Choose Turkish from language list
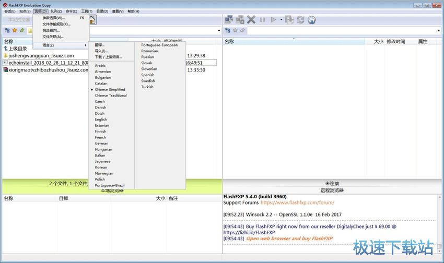Viewport: 444px width, 263px height. pos(147,87)
